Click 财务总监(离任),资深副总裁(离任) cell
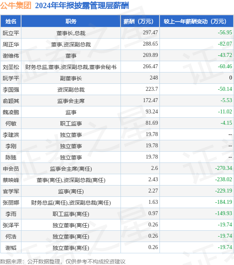 click(71, 203)
